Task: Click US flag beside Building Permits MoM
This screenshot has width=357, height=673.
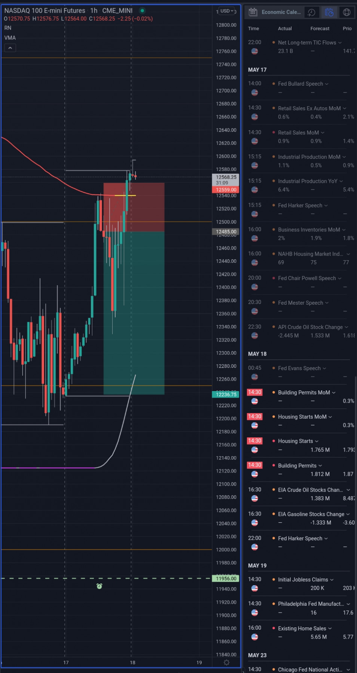Action: coord(254,401)
